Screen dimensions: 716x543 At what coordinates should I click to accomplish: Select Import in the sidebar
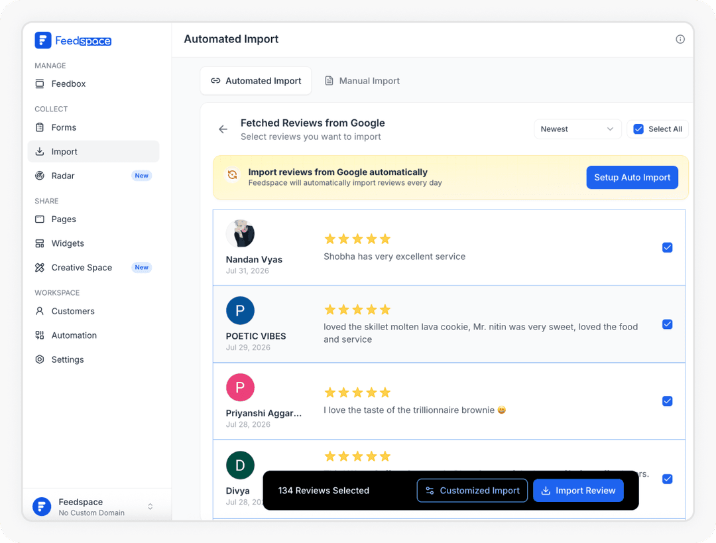pos(93,152)
